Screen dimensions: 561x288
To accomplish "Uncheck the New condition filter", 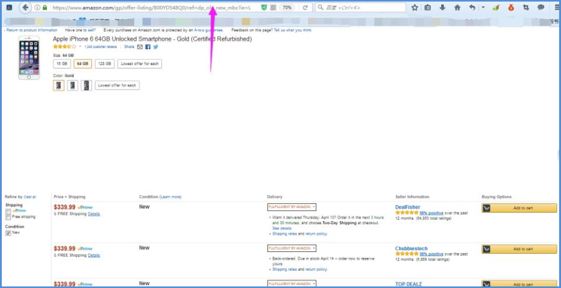I will [x=8, y=233].
